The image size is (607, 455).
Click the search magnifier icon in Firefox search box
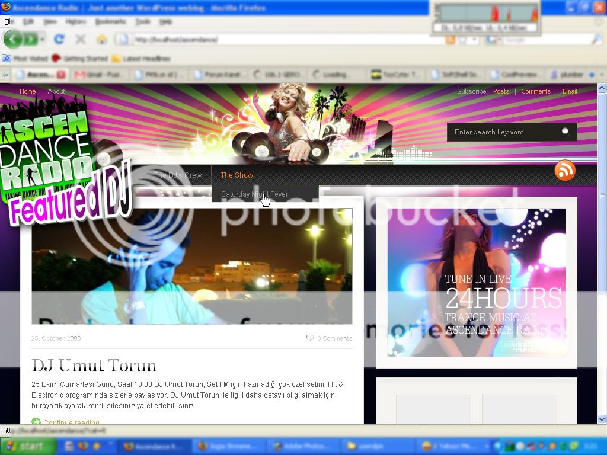pos(596,40)
